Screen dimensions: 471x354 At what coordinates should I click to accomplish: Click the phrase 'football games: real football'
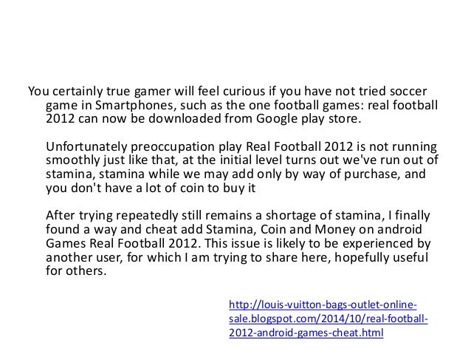tap(356, 106)
